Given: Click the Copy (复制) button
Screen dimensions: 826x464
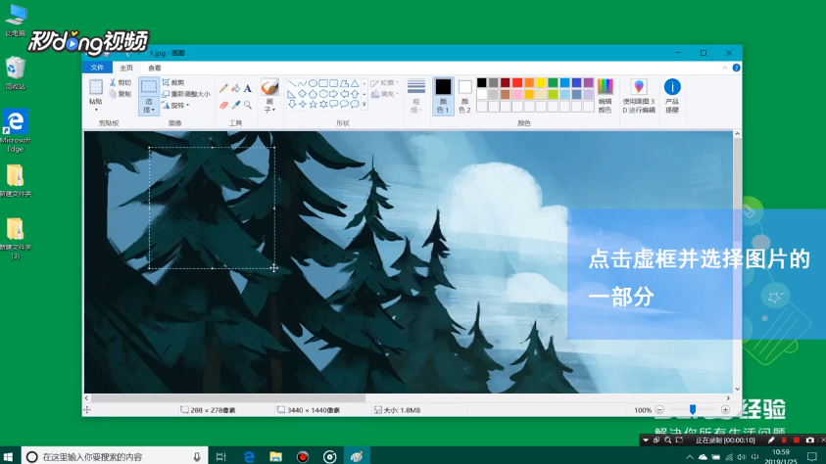Looking at the screenshot, I should pos(121,94).
